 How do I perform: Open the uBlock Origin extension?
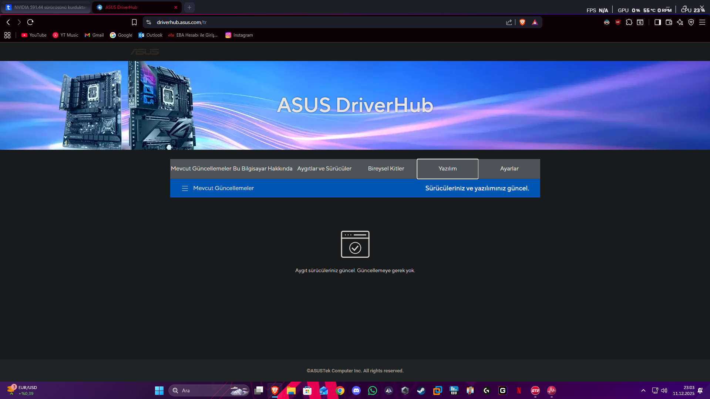[618, 22]
